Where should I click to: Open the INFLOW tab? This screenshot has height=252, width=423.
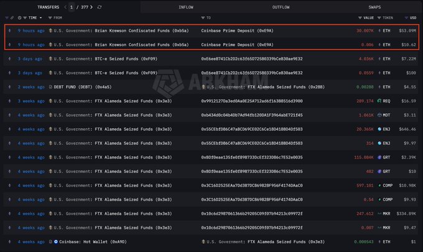(x=186, y=7)
